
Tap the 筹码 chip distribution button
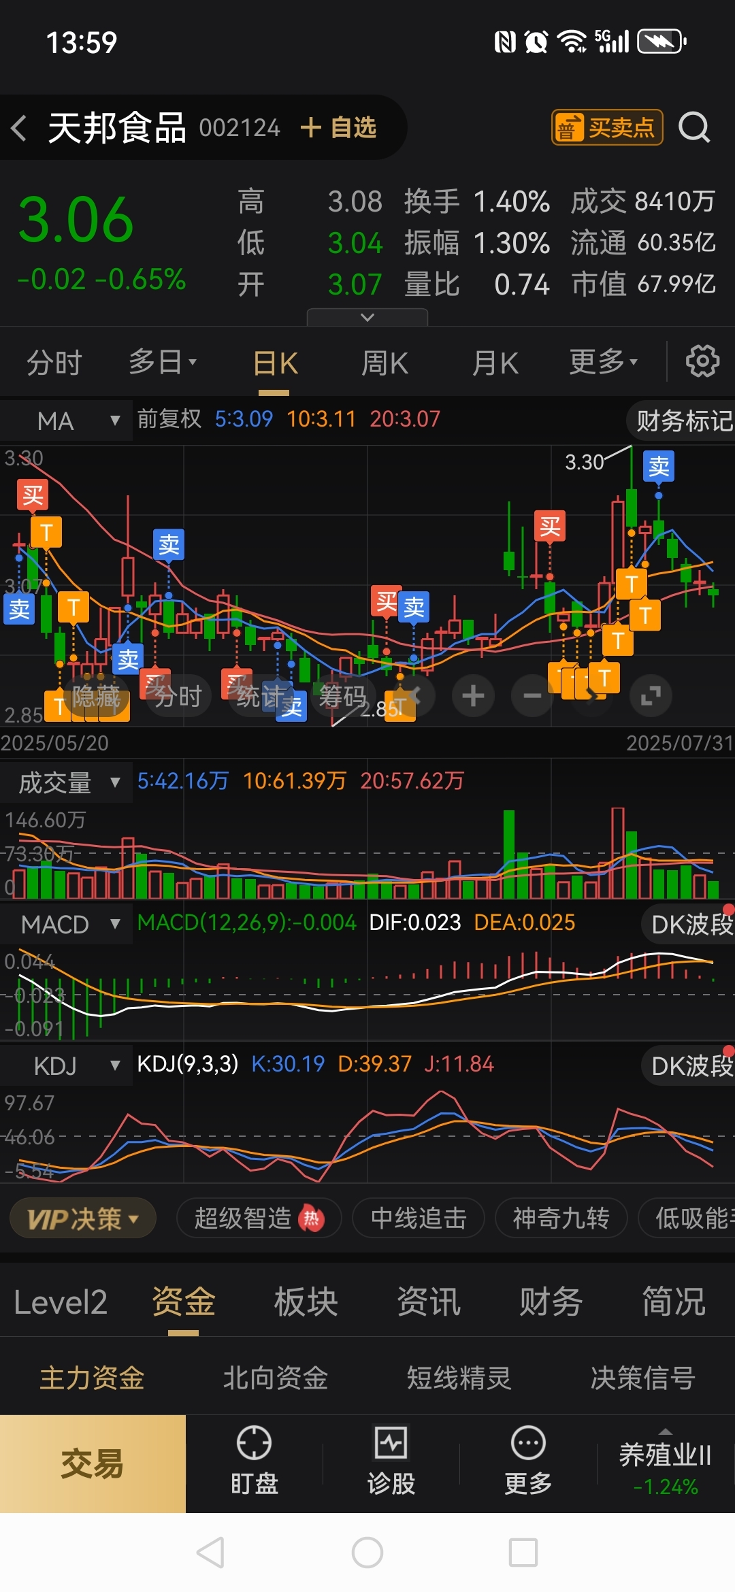[x=342, y=696]
